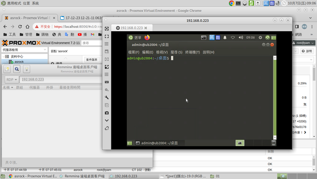The height and width of the screenshot is (179, 317).
Task: Click Proxmox 搜尋 search field
Action: coord(92,43)
